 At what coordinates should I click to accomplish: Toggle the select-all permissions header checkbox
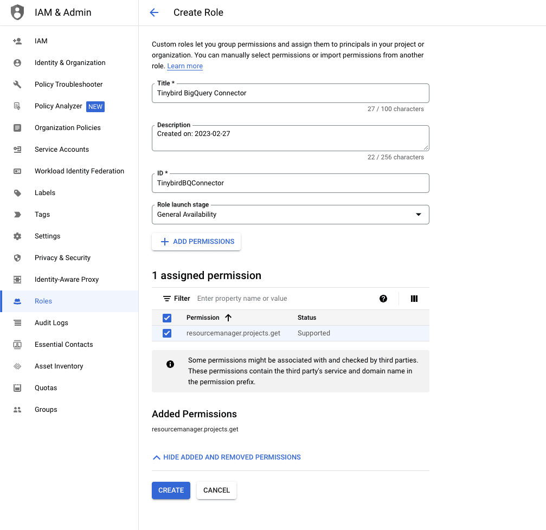(167, 318)
